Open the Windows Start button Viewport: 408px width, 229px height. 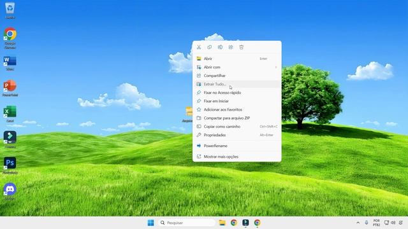point(150,223)
